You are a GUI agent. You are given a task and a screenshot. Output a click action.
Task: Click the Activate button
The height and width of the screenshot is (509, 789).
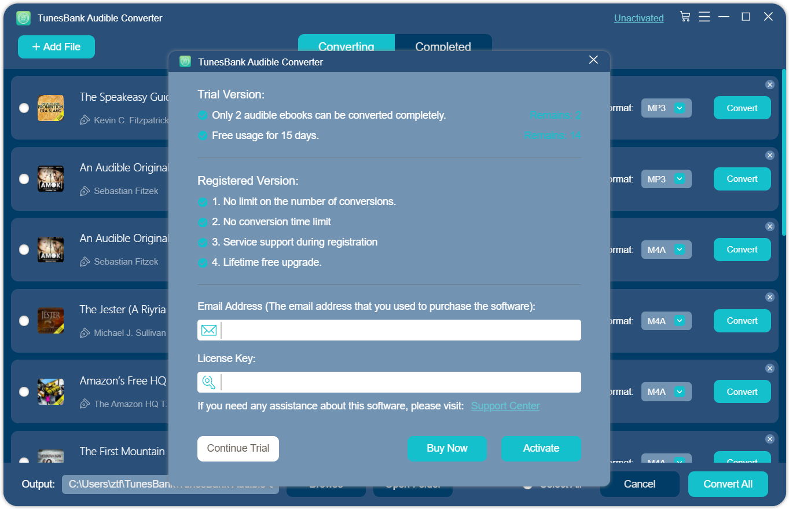point(541,449)
